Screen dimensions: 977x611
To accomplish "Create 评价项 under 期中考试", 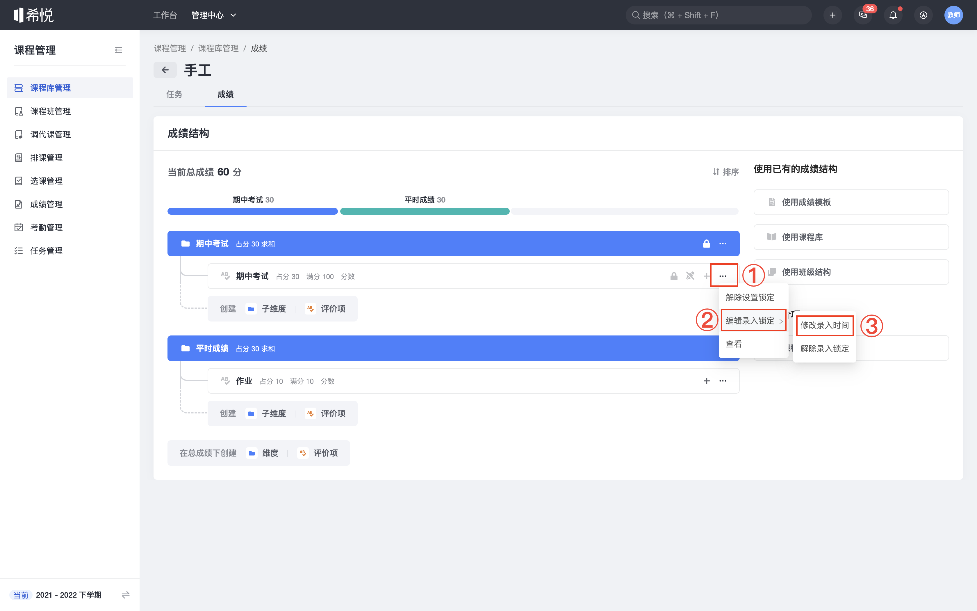I will [325, 309].
